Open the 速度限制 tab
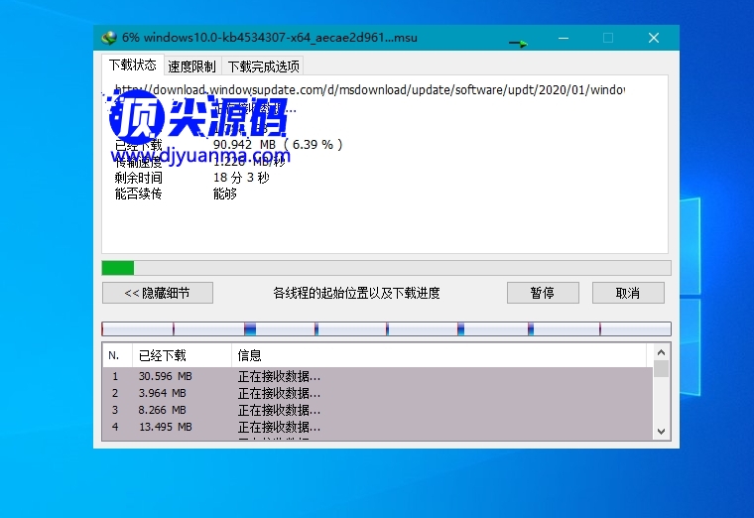Image resolution: width=754 pixels, height=518 pixels. pyautogui.click(x=191, y=66)
